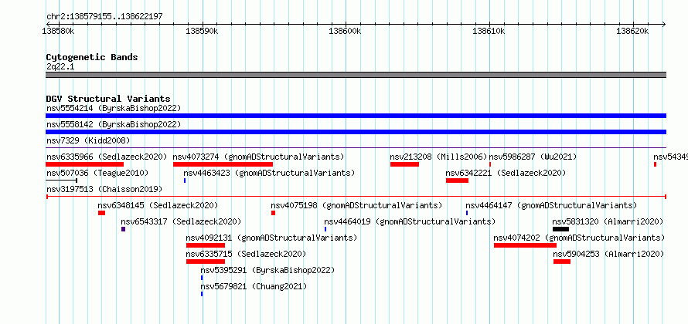Image resolution: width=688 pixels, height=324 pixels.
Task: Select the red bar under nsv4074202
Action: (525, 245)
